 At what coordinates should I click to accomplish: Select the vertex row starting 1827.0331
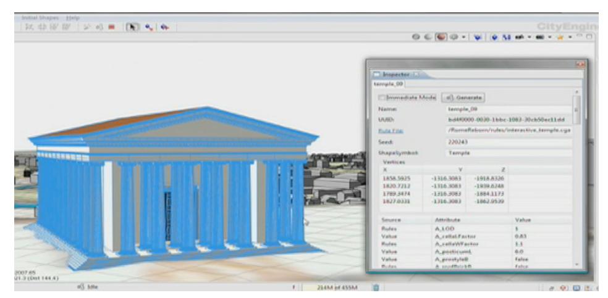[x=475, y=200]
